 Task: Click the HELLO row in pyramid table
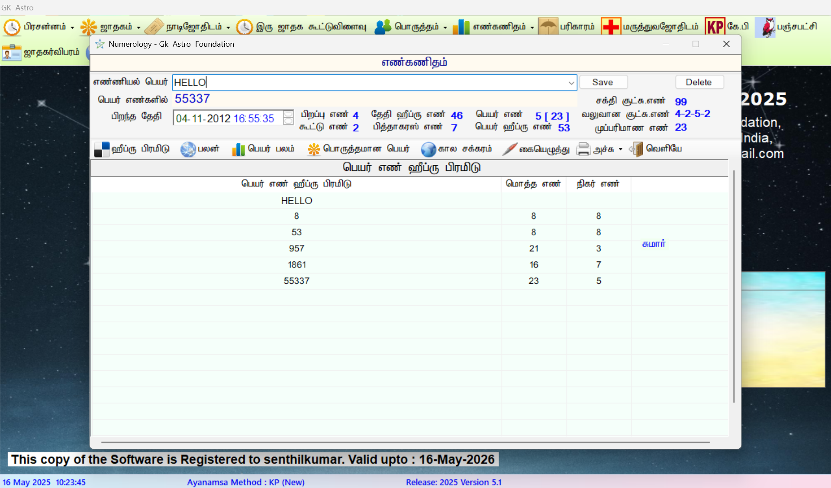[409, 201]
